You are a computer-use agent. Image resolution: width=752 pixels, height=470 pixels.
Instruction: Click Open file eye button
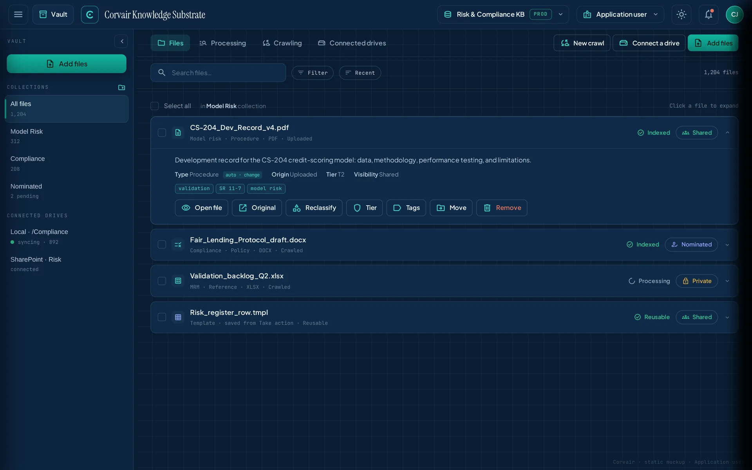coord(201,208)
